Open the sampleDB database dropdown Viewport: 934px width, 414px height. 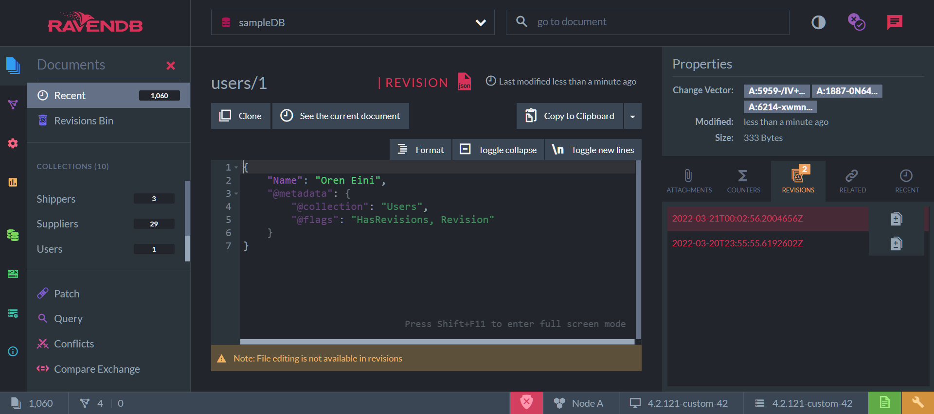[x=353, y=22]
